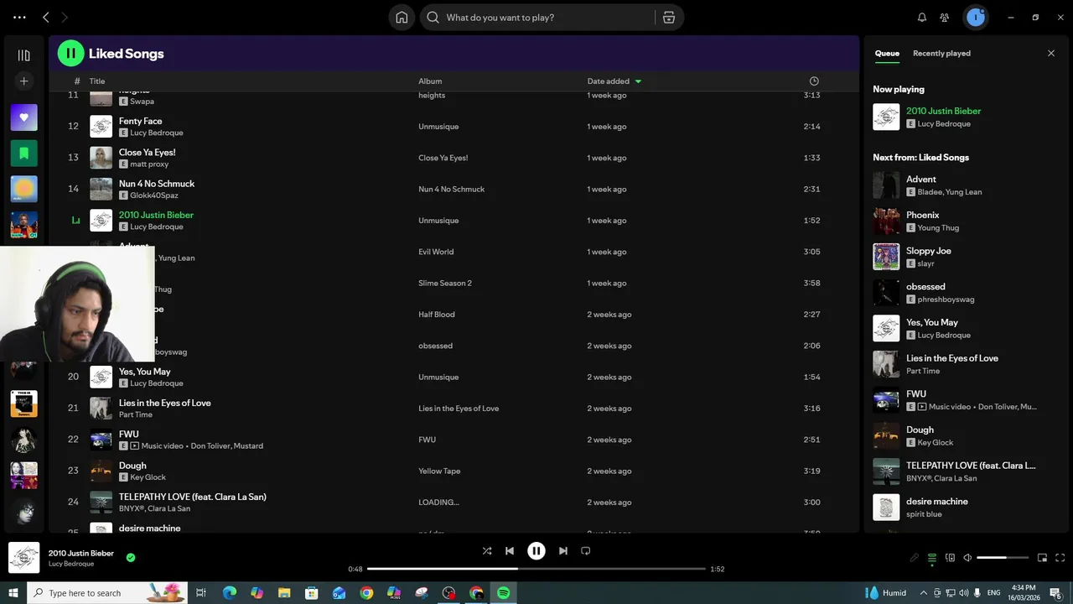
Task: Skip to previous track
Action: 510,551
